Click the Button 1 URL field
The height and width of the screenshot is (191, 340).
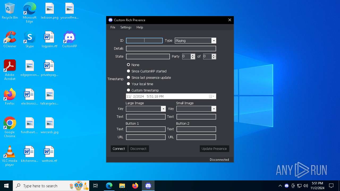146,137
